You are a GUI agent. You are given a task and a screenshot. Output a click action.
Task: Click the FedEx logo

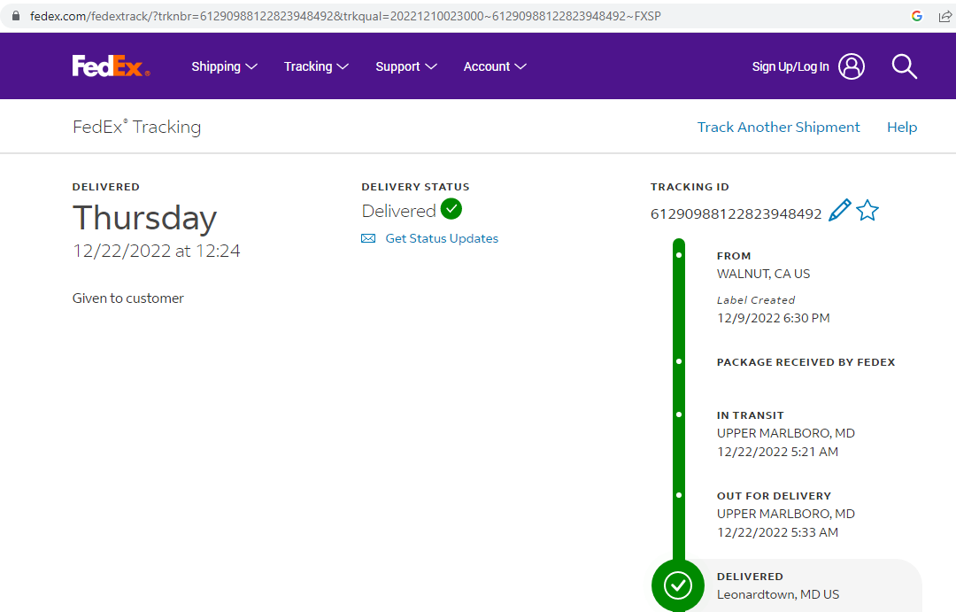111,66
